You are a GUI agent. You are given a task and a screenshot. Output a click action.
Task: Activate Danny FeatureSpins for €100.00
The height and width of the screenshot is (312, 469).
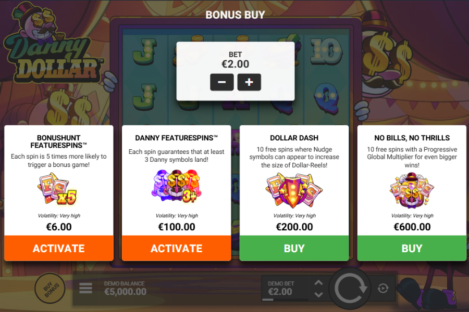tap(177, 248)
